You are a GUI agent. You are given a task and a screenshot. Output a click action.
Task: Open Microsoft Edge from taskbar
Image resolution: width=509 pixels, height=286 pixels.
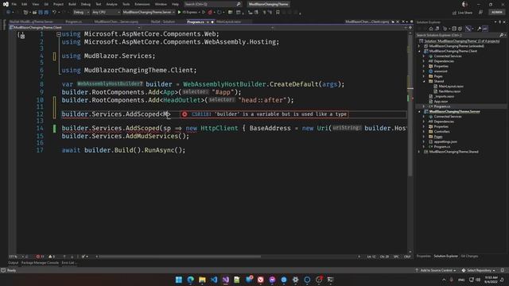pyautogui.click(x=191, y=280)
